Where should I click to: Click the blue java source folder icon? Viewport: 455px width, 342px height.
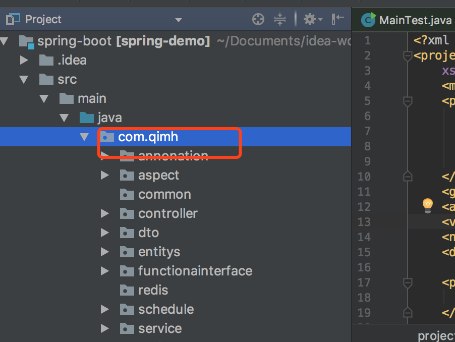tap(87, 118)
